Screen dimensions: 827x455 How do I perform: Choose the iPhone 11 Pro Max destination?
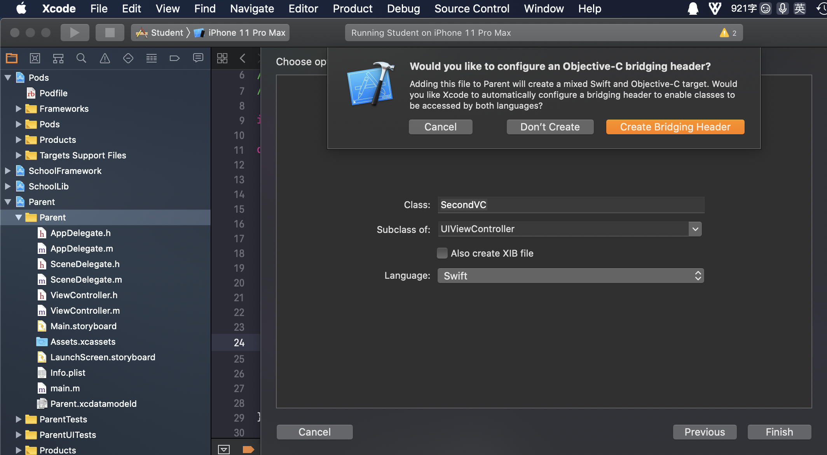pyautogui.click(x=240, y=33)
